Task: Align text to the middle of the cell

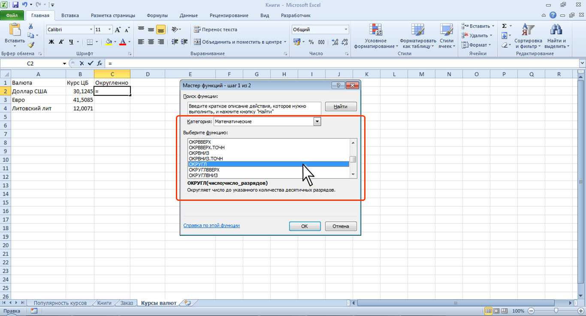Action: [151, 30]
